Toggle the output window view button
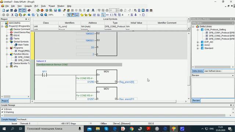 [24, 10]
